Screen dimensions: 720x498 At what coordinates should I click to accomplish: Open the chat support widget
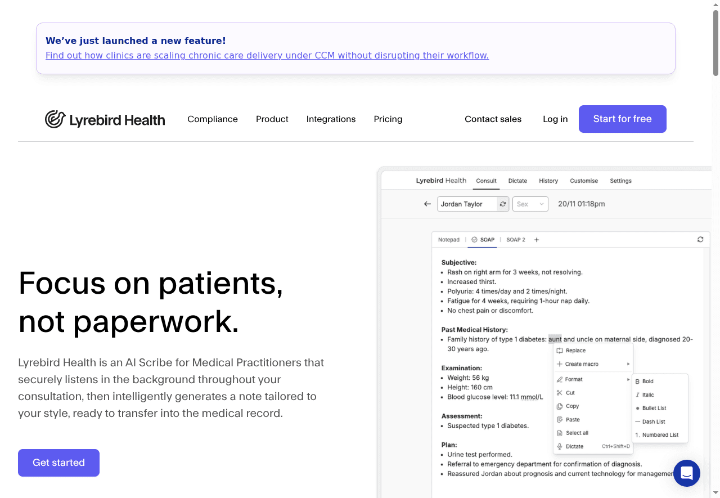pyautogui.click(x=686, y=473)
